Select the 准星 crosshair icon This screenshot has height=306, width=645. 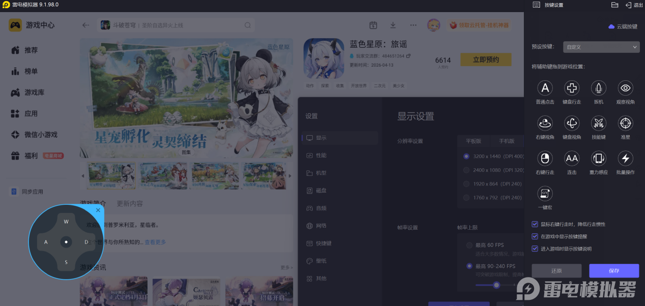point(626,123)
